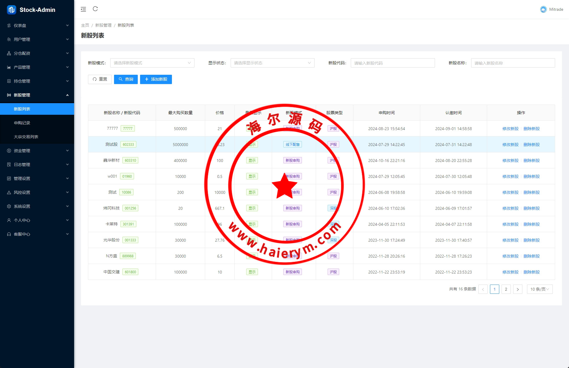569x368 pixels.
Task: Go to page 2 of pagination
Action: pos(506,289)
